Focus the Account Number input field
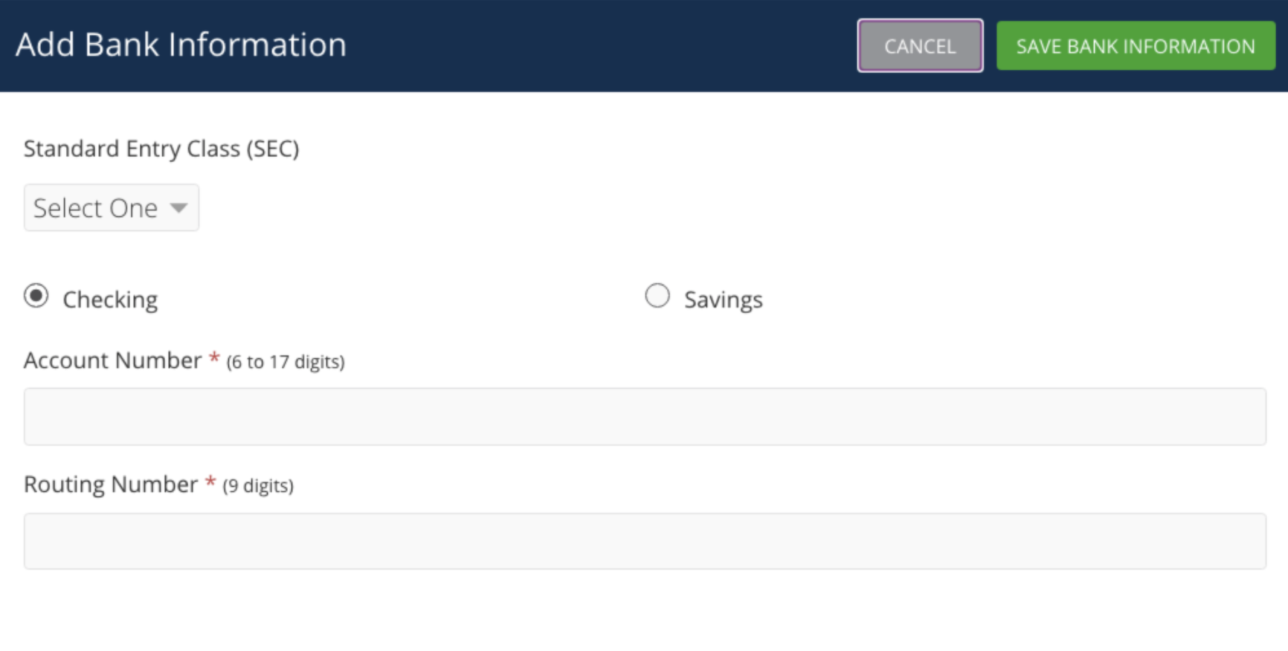 (645, 417)
